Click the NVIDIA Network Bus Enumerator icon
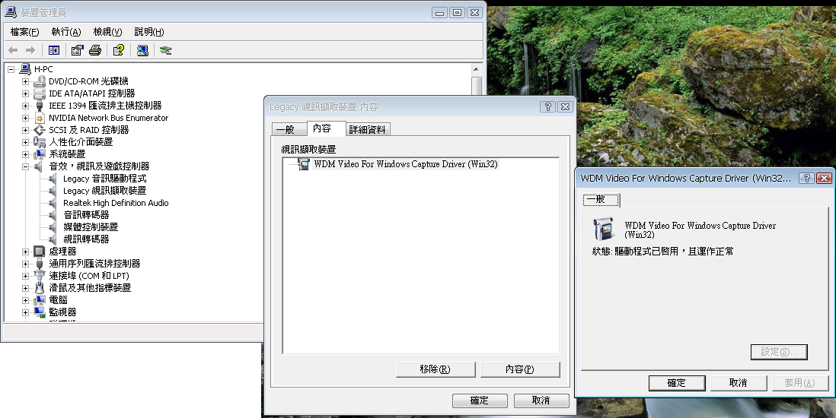836x418 pixels. [x=40, y=119]
